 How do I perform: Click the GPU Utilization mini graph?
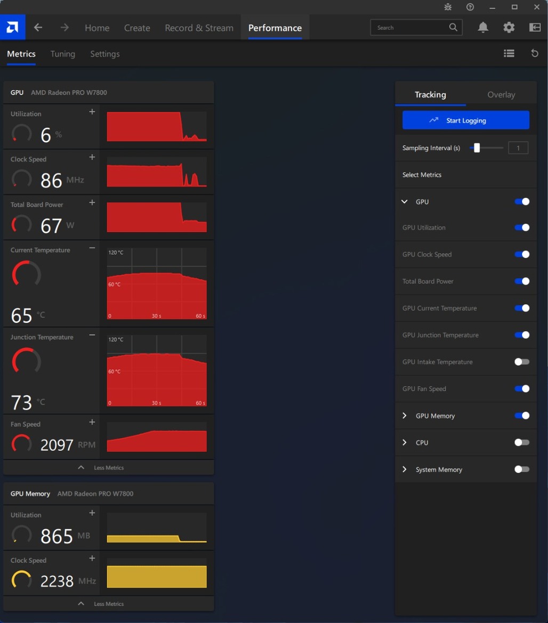pyautogui.click(x=157, y=126)
